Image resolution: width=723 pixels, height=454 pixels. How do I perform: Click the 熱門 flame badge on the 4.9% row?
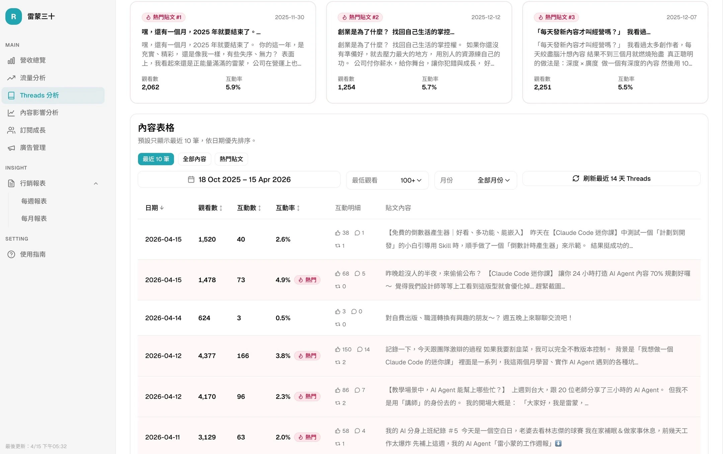[x=307, y=280]
